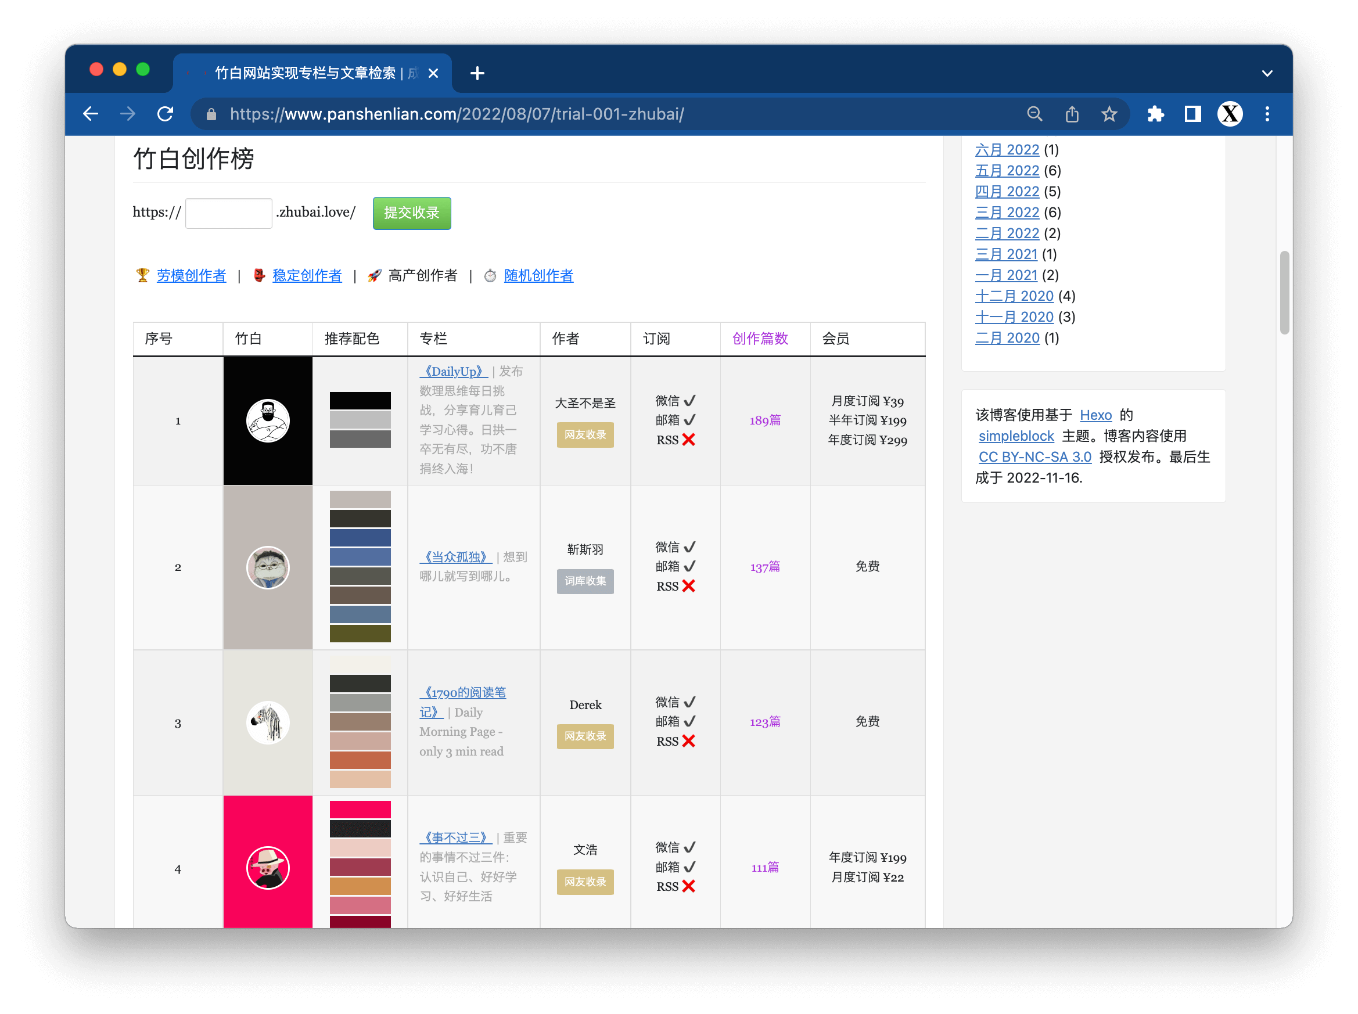Open the 稳定创作者 ranking
The width and height of the screenshot is (1358, 1014).
click(307, 276)
